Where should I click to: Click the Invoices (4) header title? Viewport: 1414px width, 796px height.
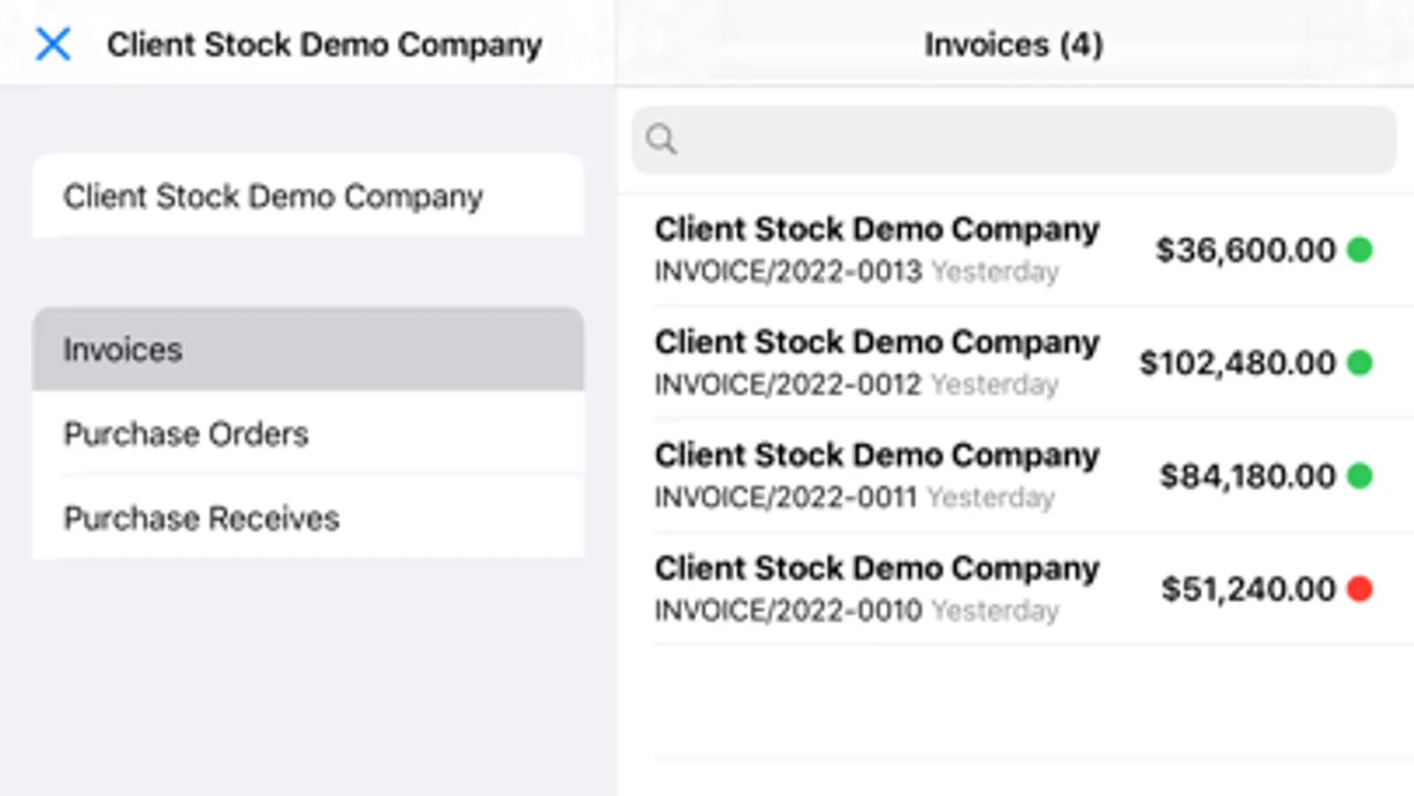click(x=1013, y=44)
